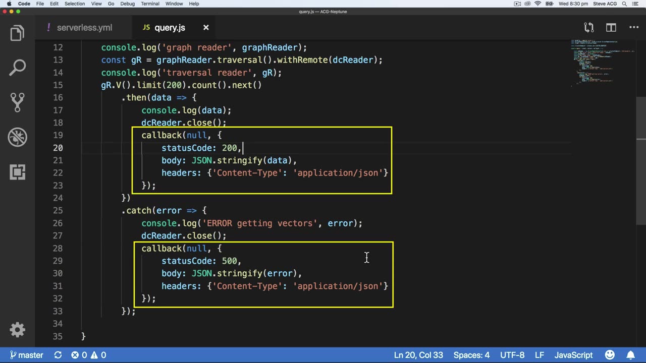The width and height of the screenshot is (646, 363).
Task: Click the Wed 8:30 pm clock
Action: [573, 4]
